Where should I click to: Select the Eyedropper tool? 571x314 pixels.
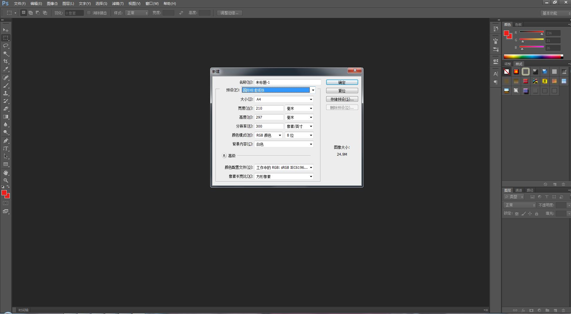click(x=6, y=69)
